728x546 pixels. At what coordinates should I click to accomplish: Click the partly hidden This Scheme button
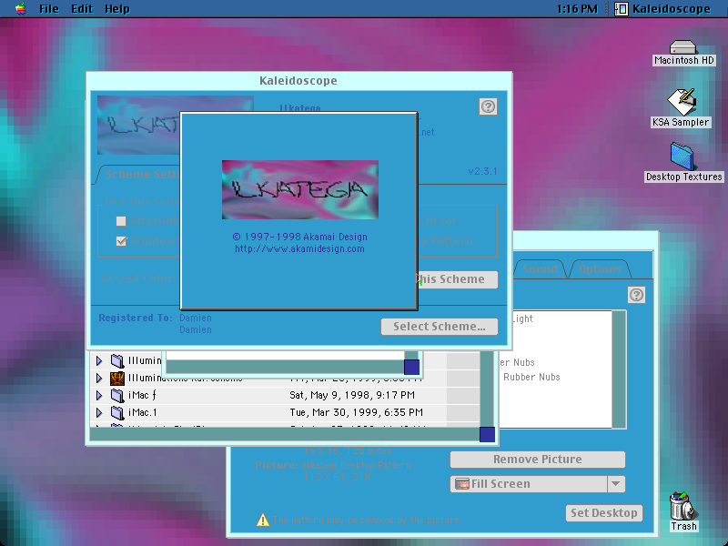click(458, 279)
